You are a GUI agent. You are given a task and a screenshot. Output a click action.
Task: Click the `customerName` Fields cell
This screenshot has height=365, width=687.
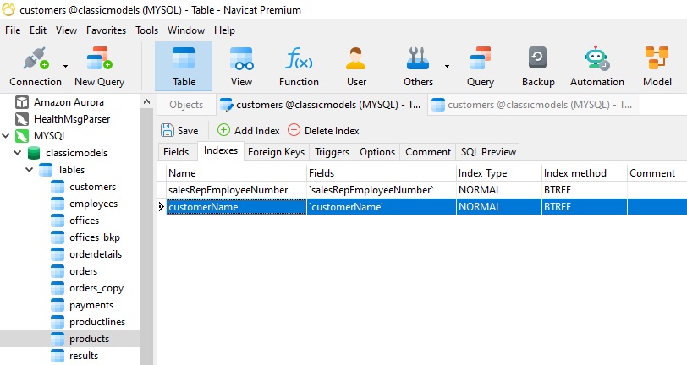[382, 206]
